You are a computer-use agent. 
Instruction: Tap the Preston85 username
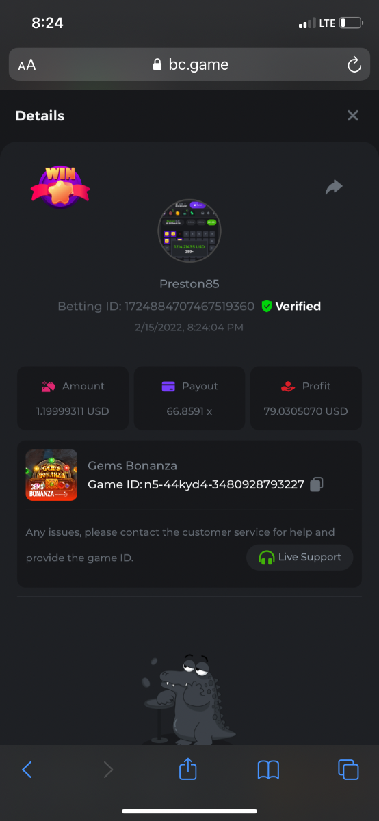coord(189,284)
